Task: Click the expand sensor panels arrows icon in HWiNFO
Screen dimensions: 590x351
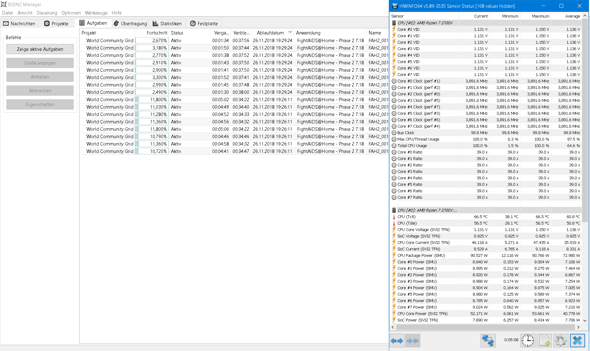Action: pos(397,341)
